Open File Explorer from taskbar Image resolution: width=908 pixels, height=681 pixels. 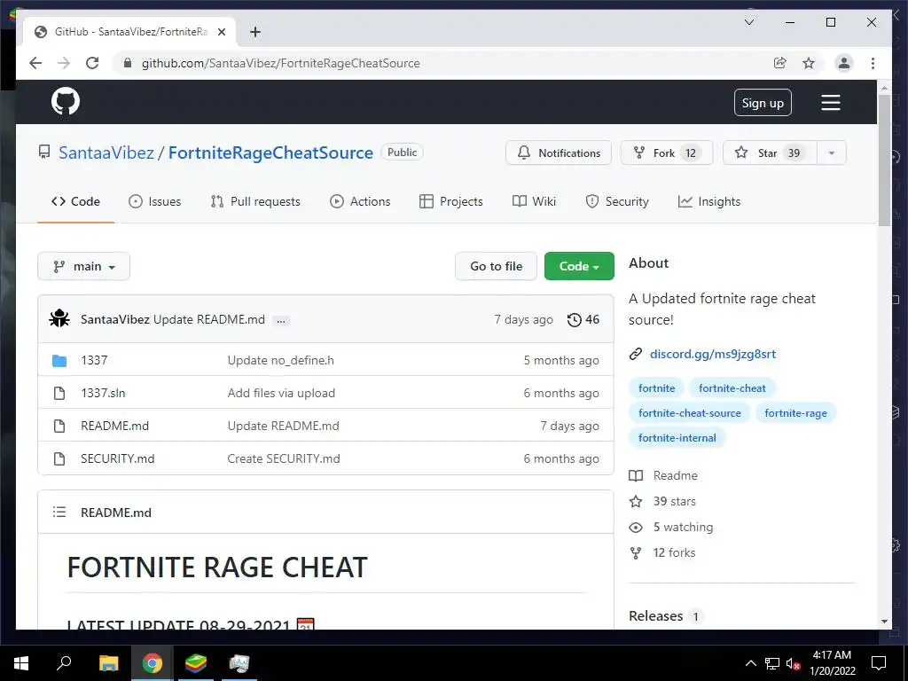coord(108,663)
